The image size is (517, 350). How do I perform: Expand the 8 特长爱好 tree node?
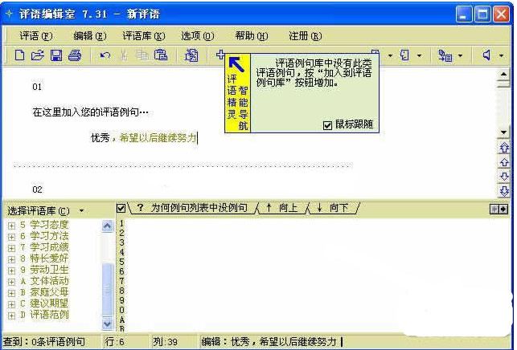pos(11,259)
